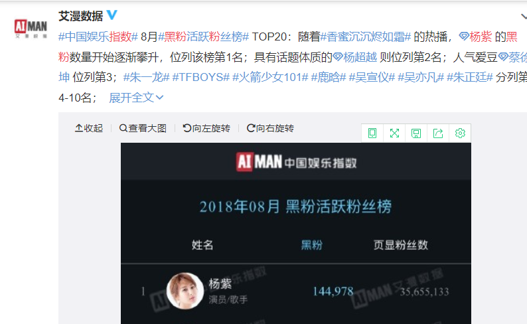Click the blue verified V badge
The image size is (527, 324).
click(x=112, y=15)
